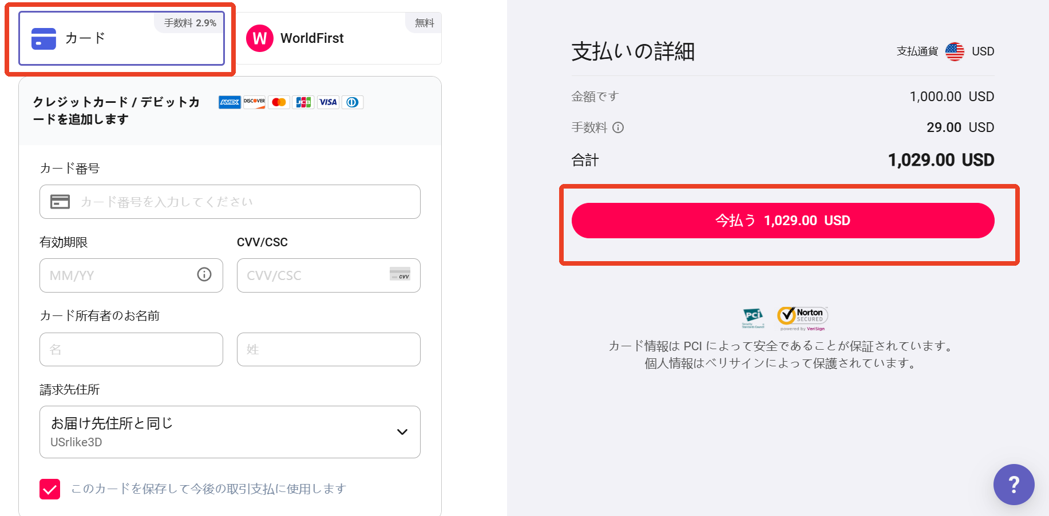This screenshot has height=516, width=1049.
Task: Expand the 請求先住所 billing address dropdown
Action: tap(230, 432)
